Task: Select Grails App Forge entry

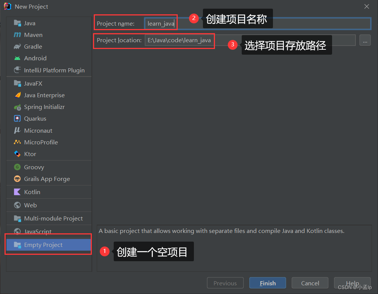Action: point(47,179)
